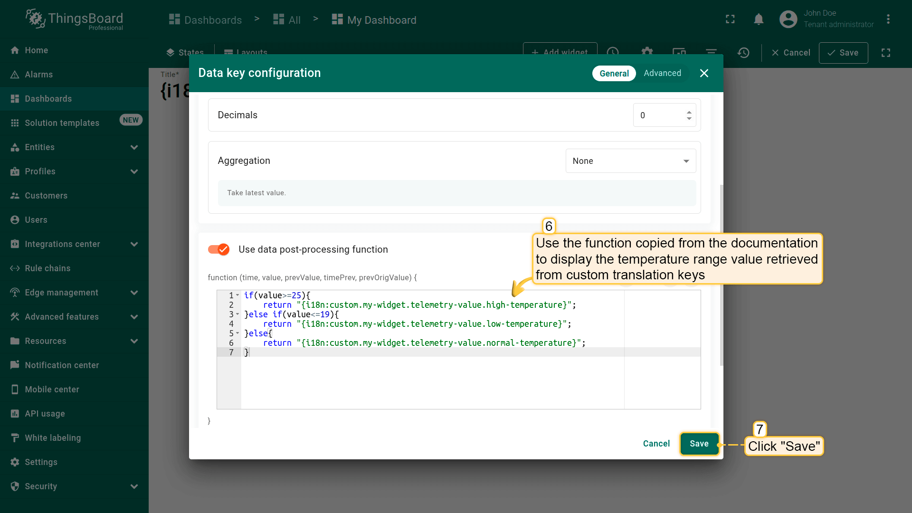Open the Aggregation dropdown
Image resolution: width=912 pixels, height=513 pixels.
pos(630,161)
